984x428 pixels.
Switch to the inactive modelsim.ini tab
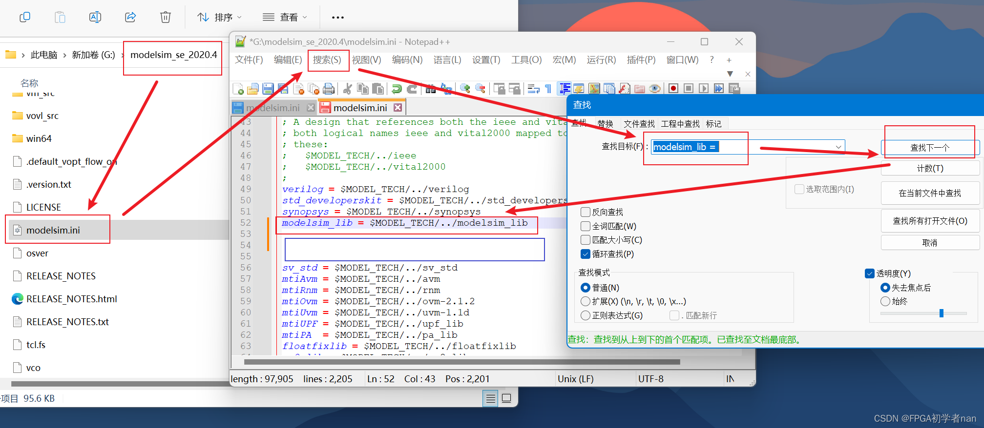point(272,108)
